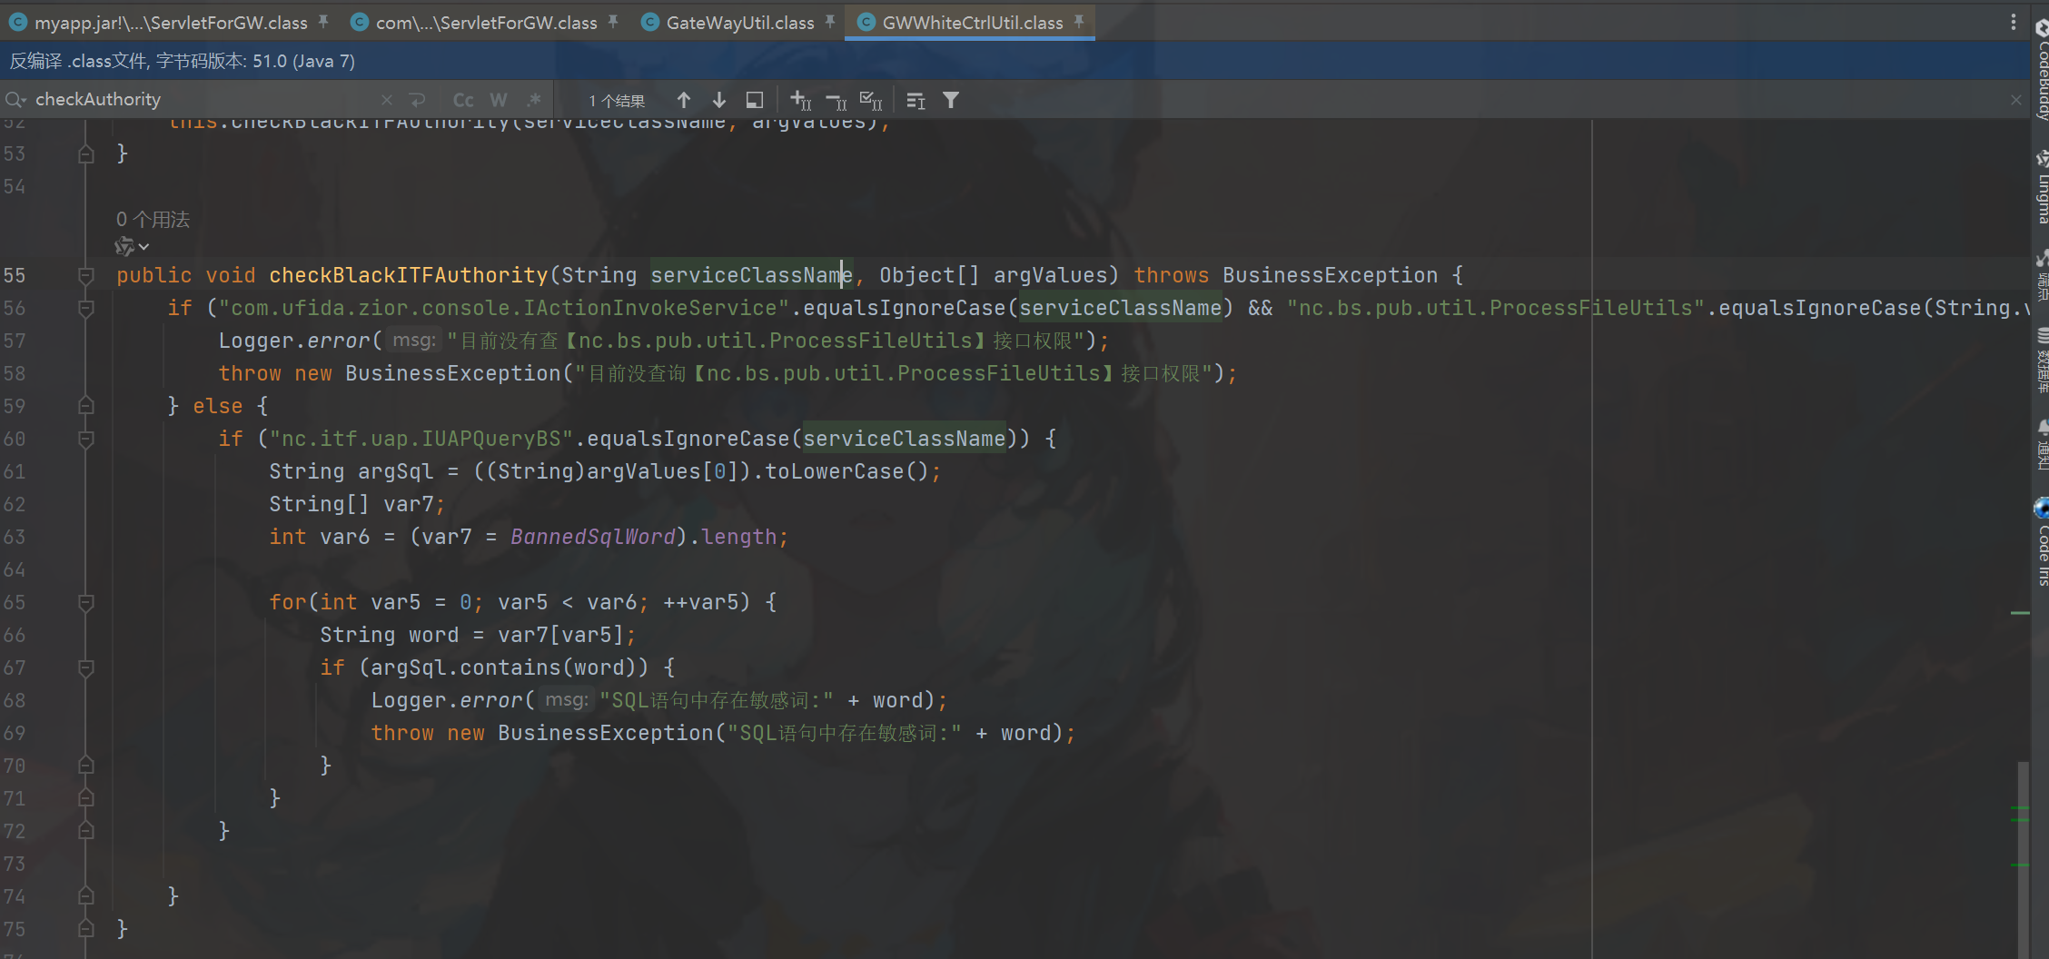Toggle match case Cc option
2049x959 pixels.
coord(463,100)
